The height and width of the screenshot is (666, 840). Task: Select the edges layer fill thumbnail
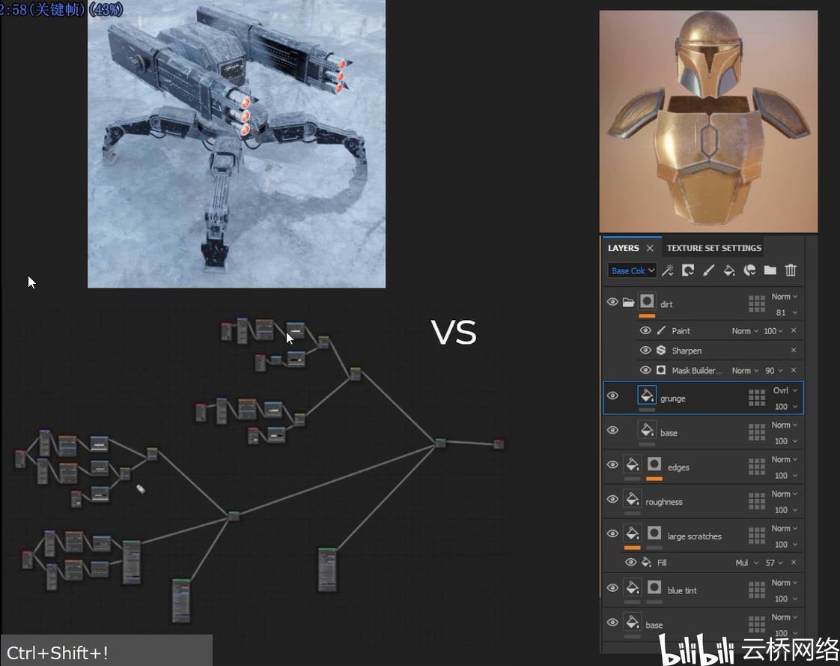coord(632,464)
